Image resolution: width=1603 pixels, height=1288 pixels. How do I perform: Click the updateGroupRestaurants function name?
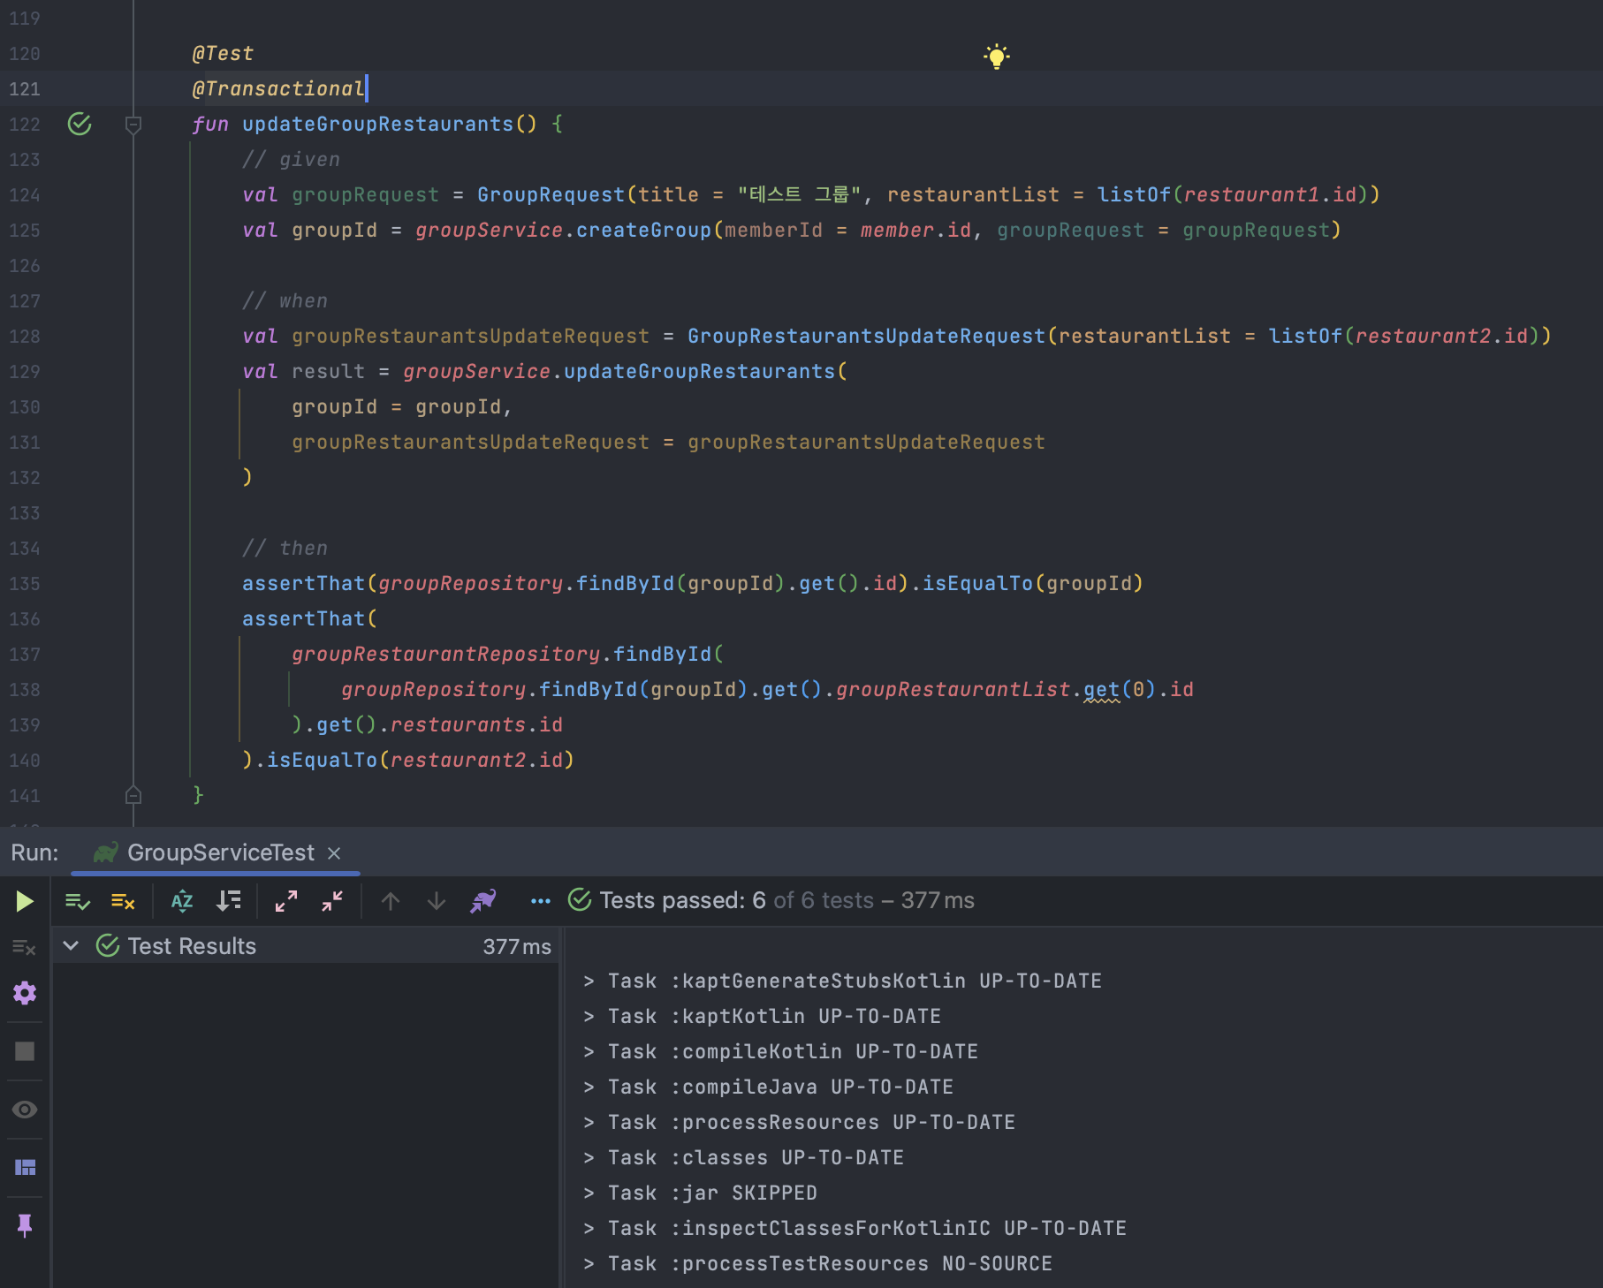click(377, 124)
